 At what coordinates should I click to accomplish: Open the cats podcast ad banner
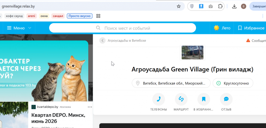tap(44, 71)
